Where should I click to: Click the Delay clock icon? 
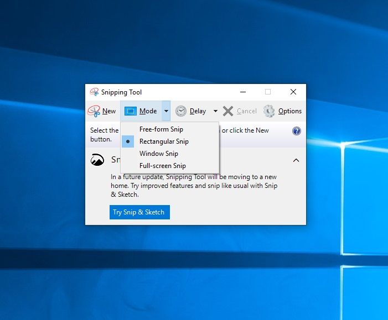pyautogui.click(x=181, y=111)
